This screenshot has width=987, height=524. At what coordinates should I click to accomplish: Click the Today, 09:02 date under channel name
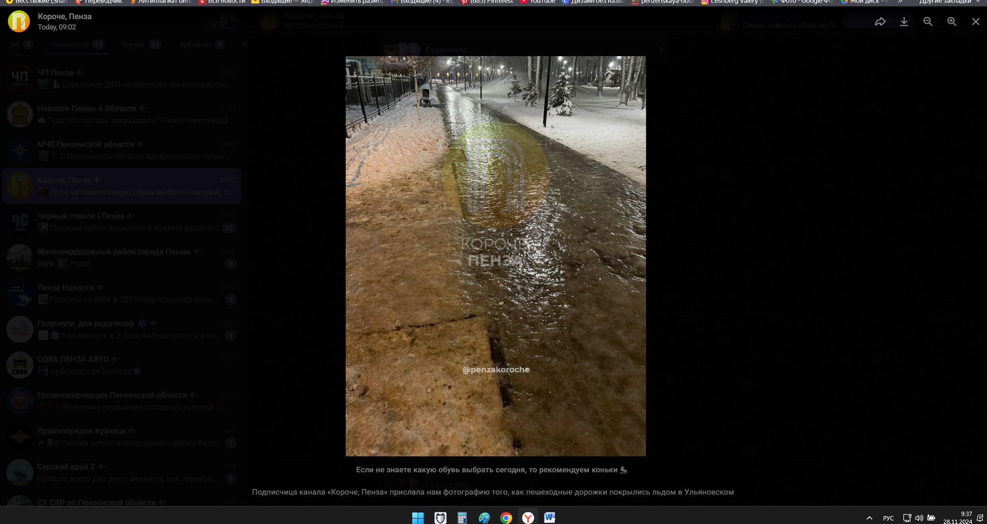(57, 27)
